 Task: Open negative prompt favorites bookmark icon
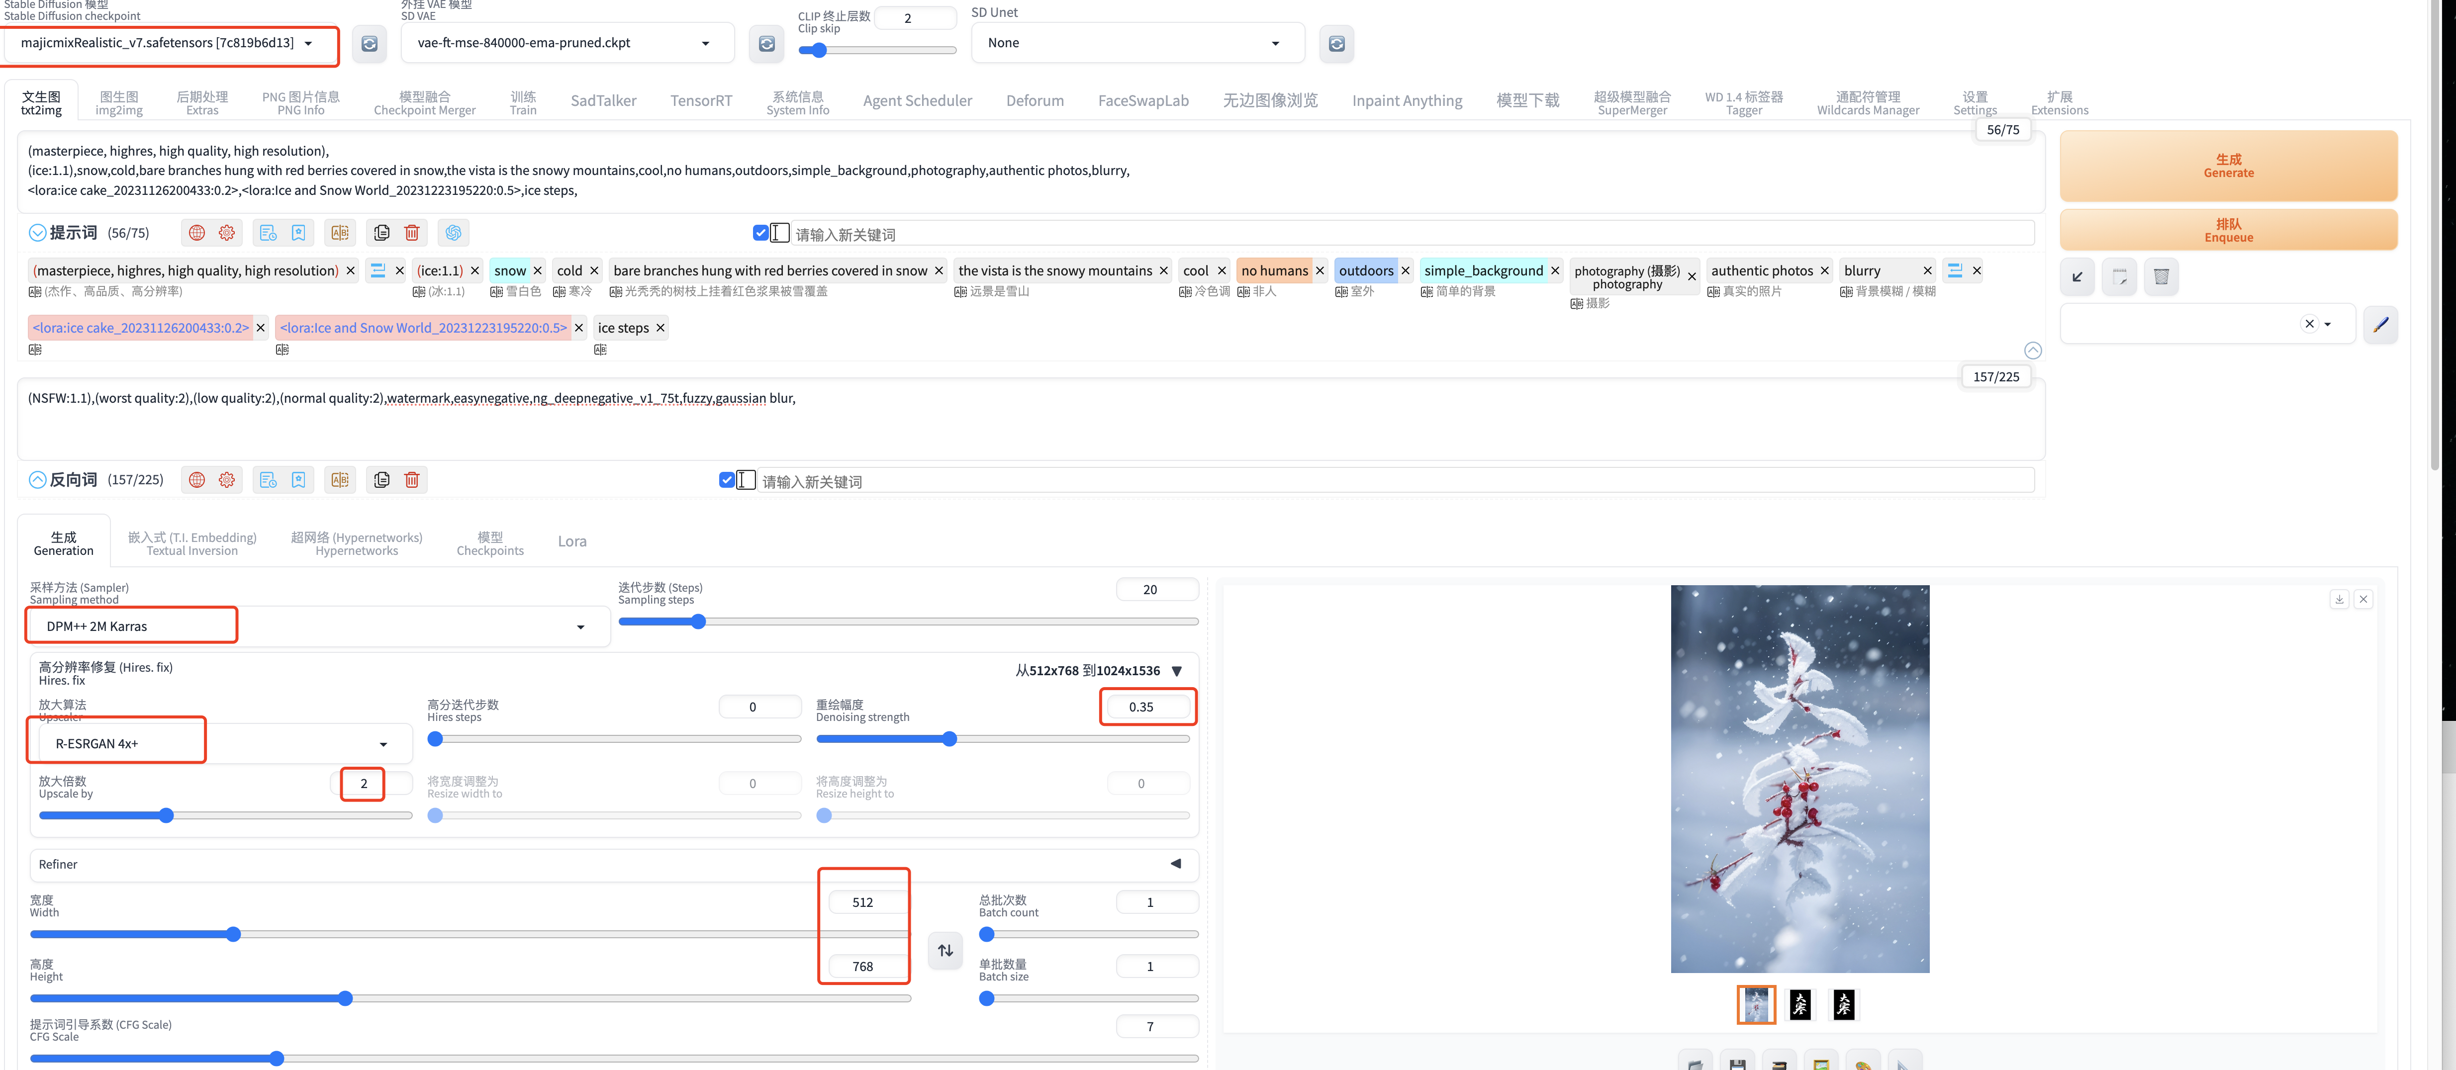point(298,479)
